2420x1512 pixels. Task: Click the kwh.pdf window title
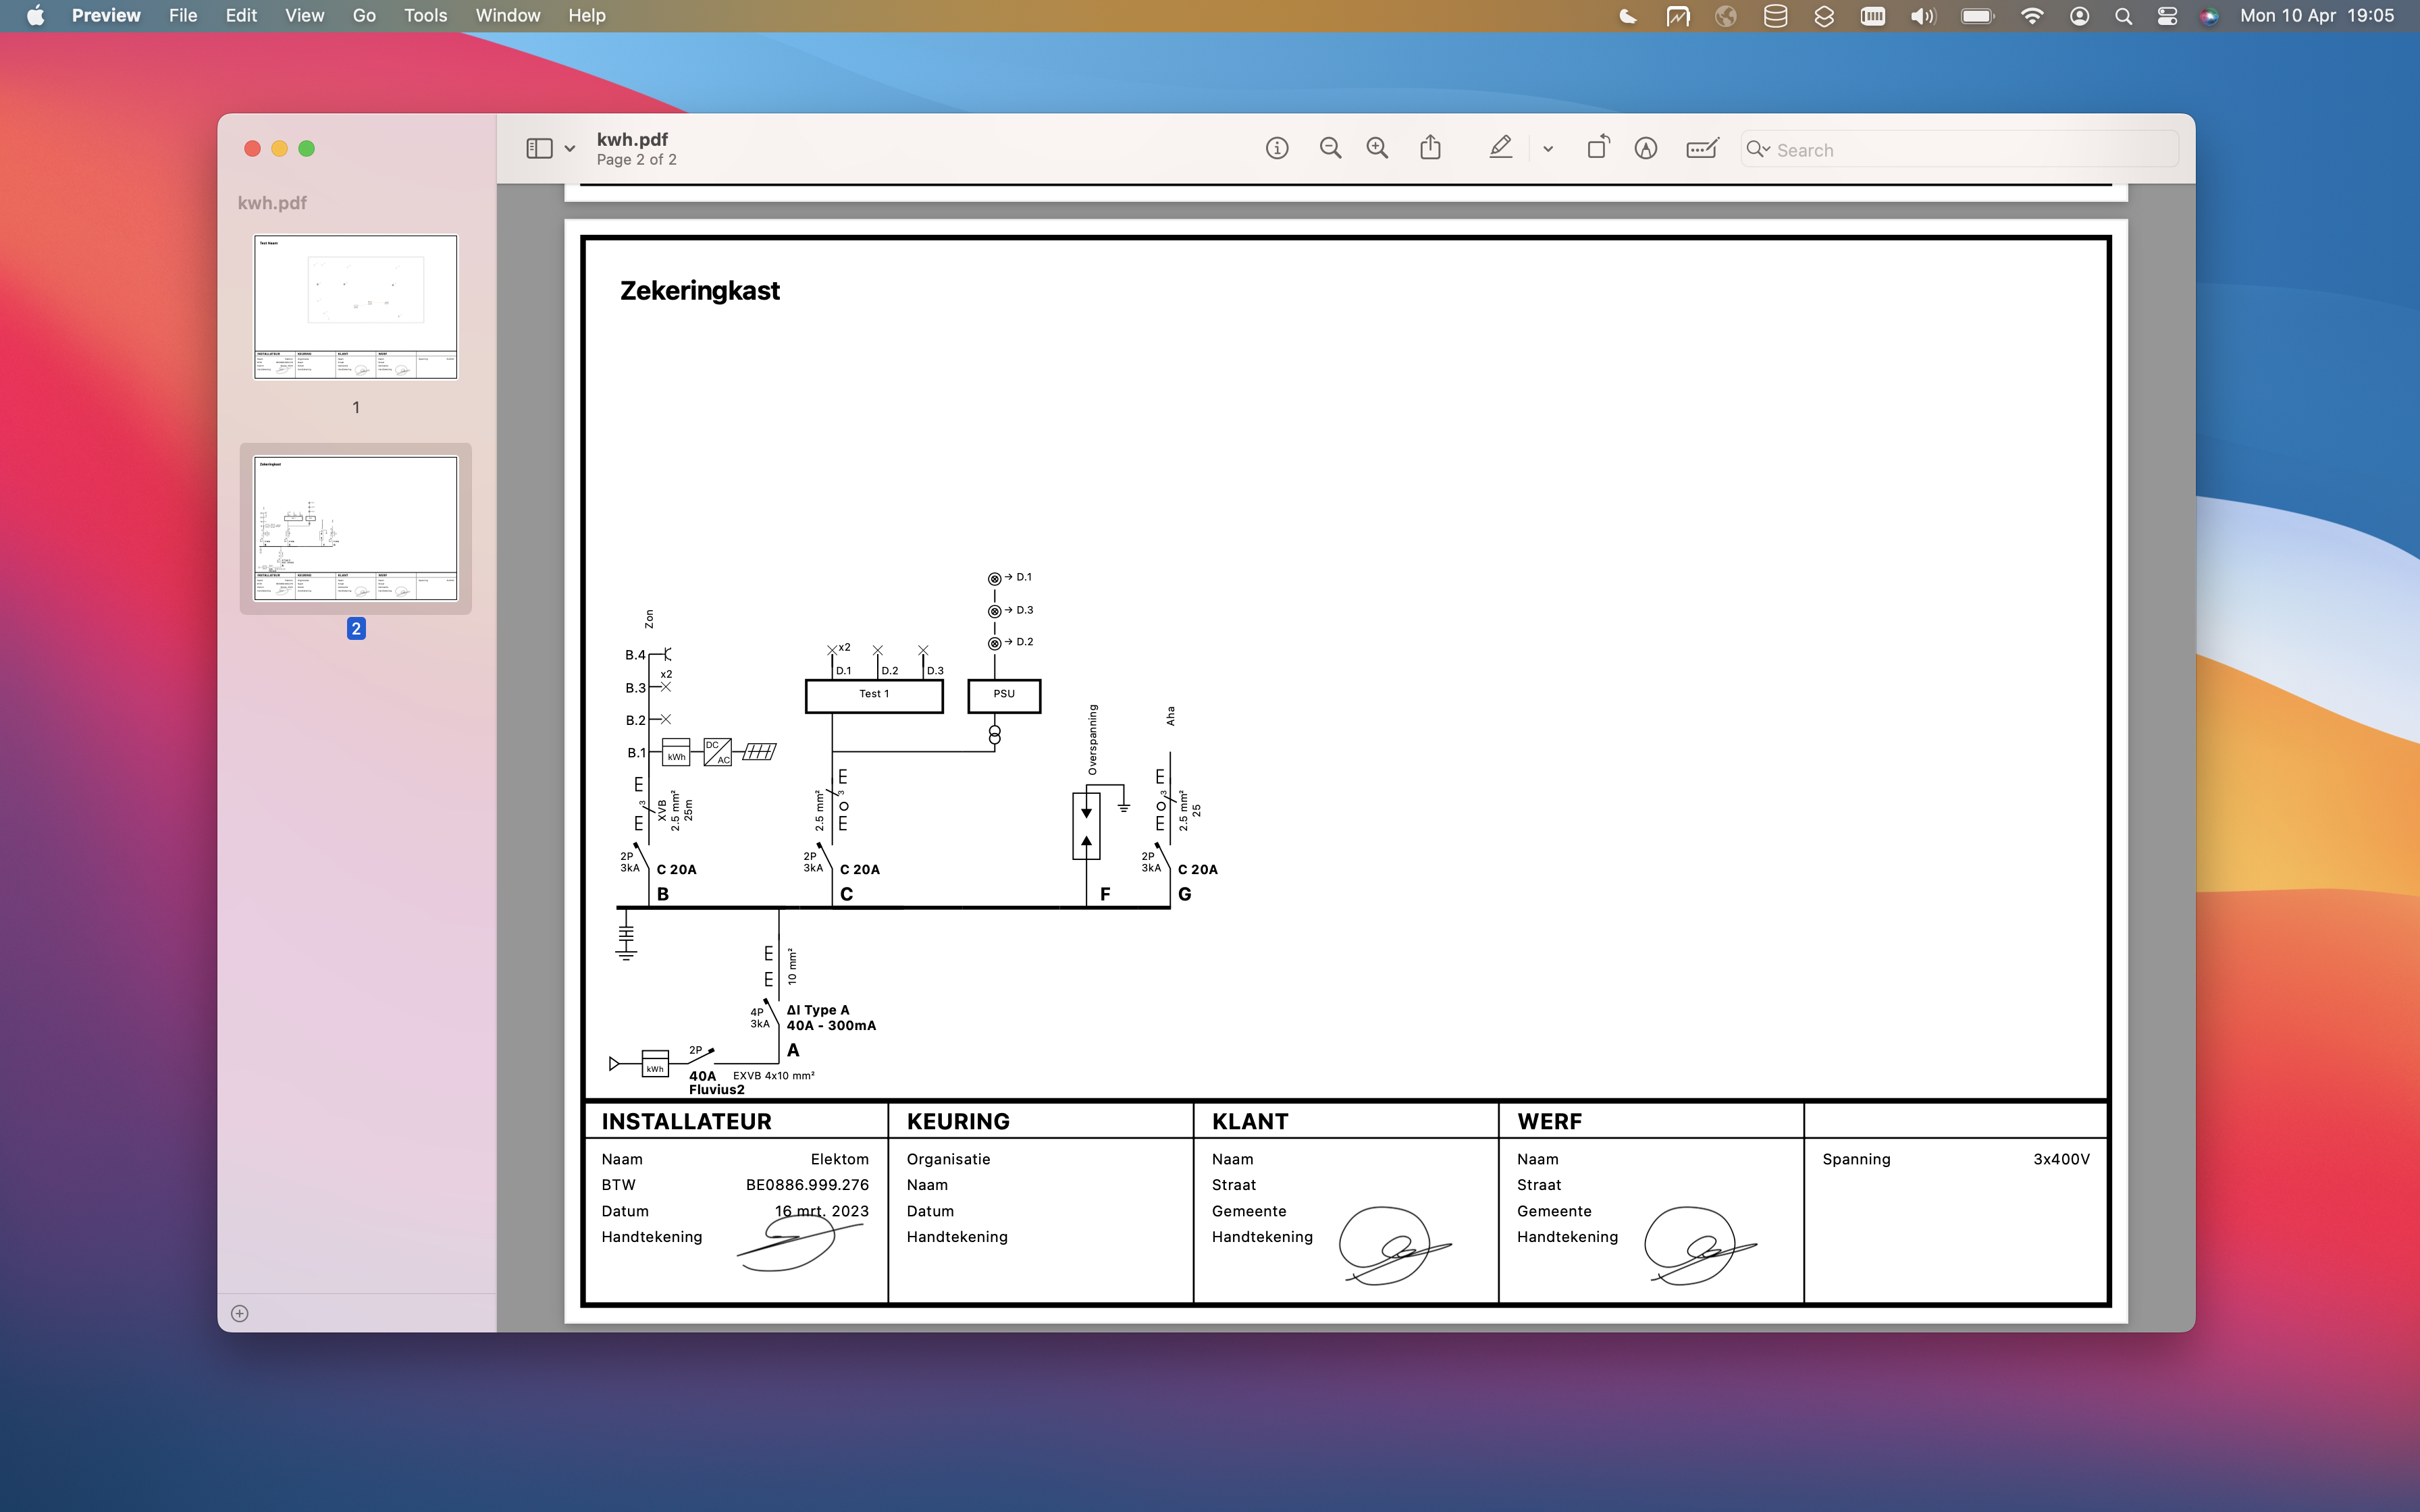[x=632, y=140]
